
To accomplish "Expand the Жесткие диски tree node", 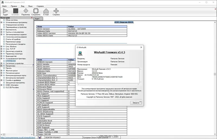I will click(1, 70).
